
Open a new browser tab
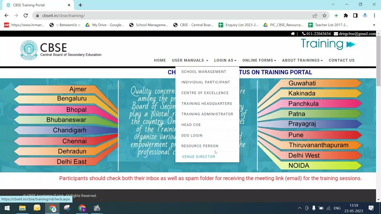pyautogui.click(x=80, y=5)
